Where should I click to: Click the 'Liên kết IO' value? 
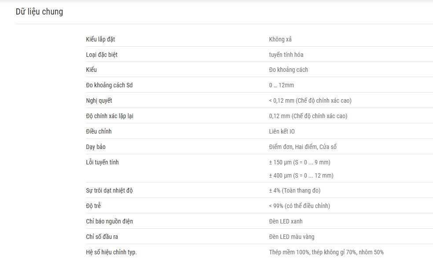(282, 131)
